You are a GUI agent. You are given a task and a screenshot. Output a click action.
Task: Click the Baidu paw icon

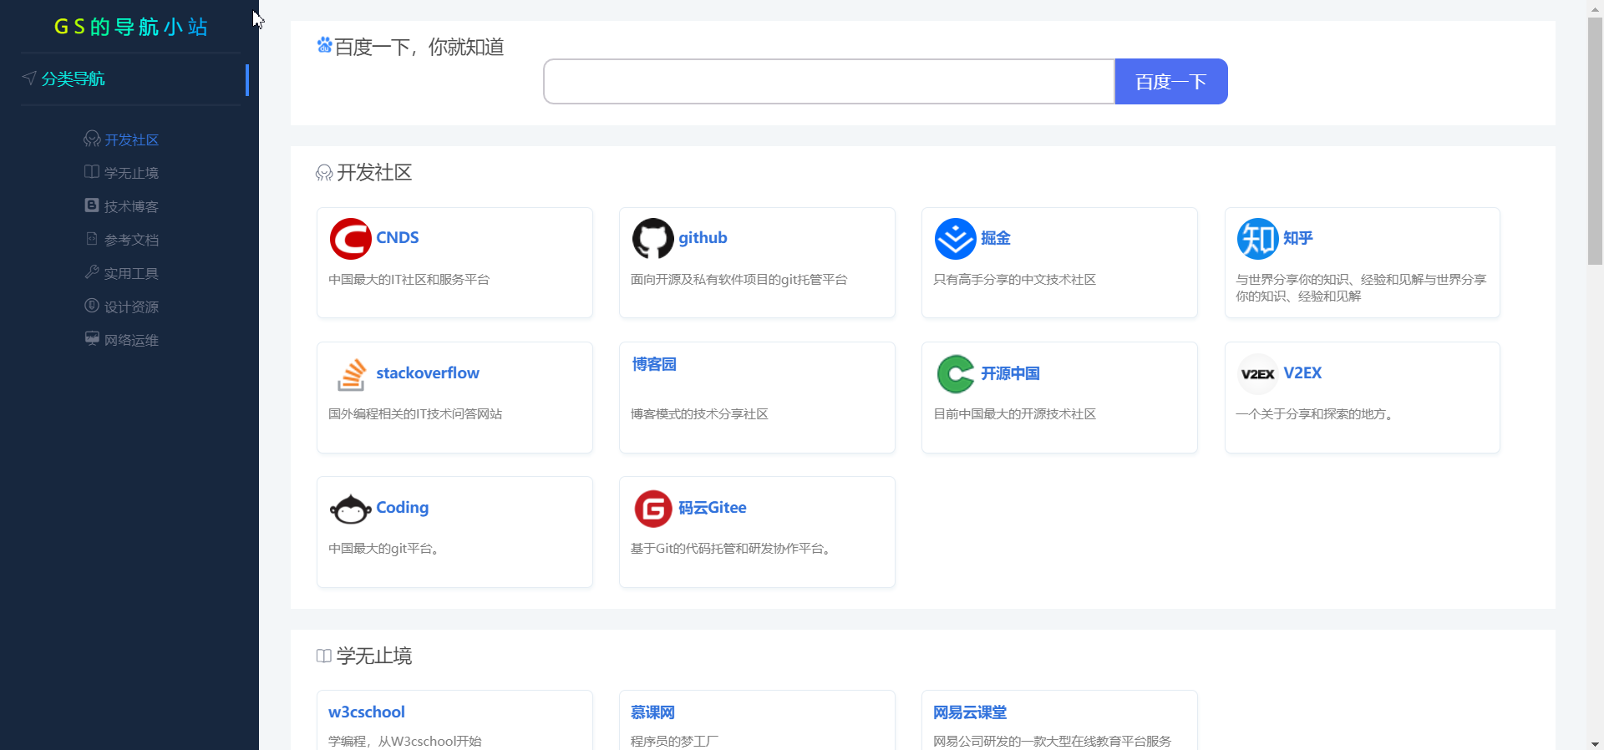324,45
